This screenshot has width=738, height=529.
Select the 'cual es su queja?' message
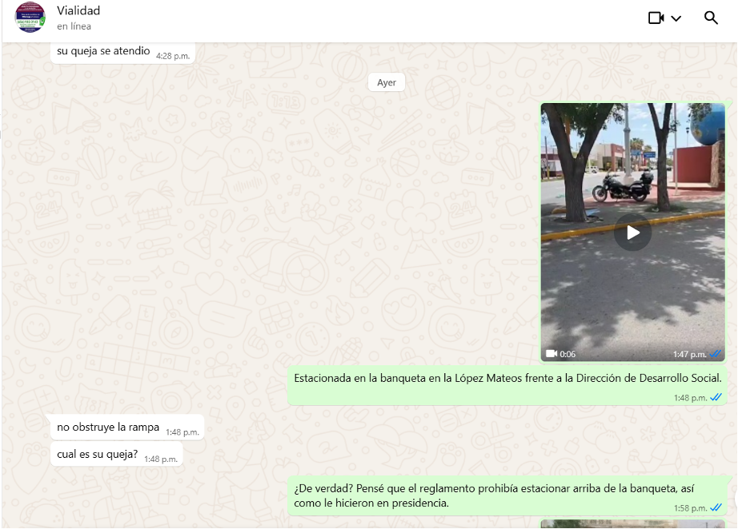(x=97, y=455)
